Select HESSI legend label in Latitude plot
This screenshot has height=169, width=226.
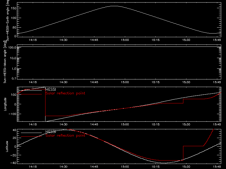pyautogui.click(x=51, y=132)
